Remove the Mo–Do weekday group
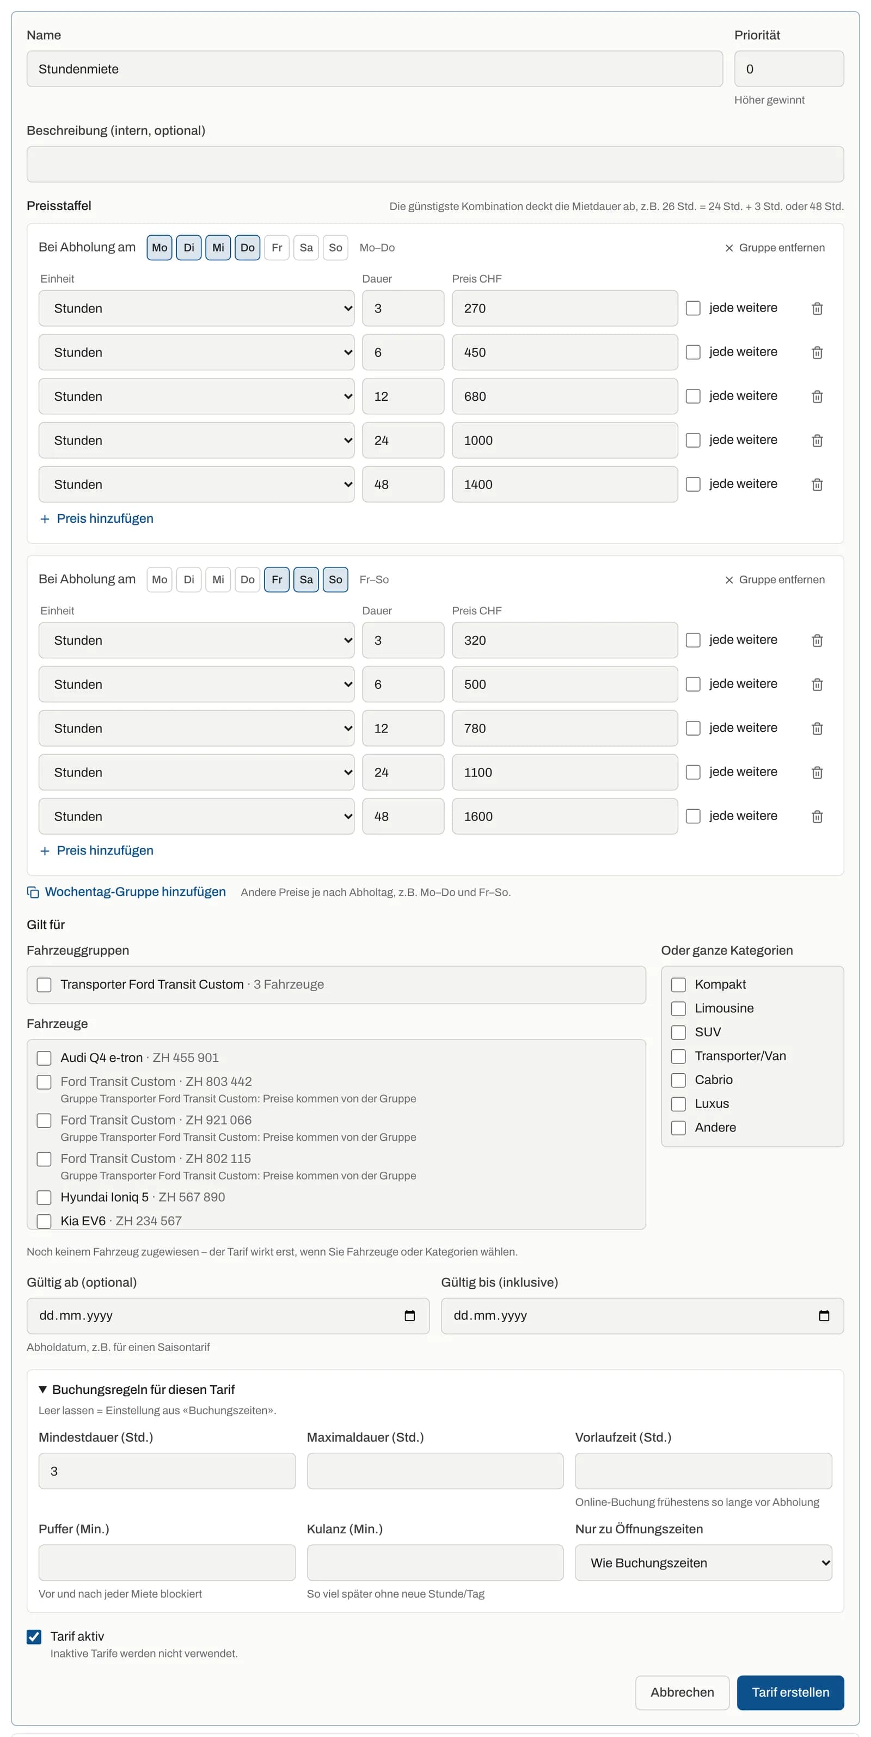 [774, 247]
